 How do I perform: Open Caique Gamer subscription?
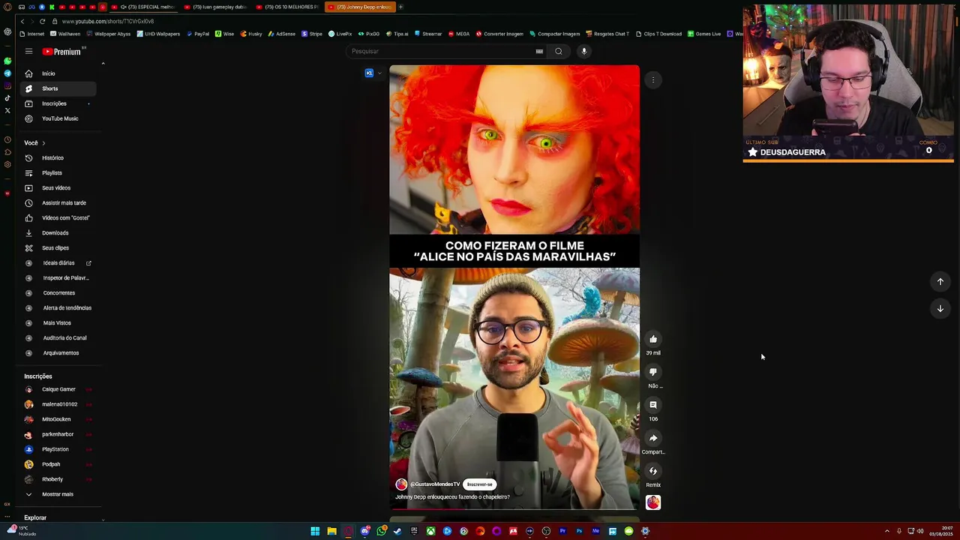click(58, 389)
